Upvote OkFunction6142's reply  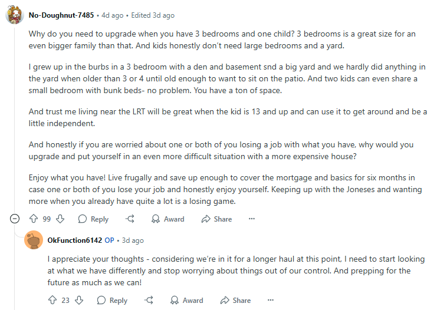click(52, 300)
